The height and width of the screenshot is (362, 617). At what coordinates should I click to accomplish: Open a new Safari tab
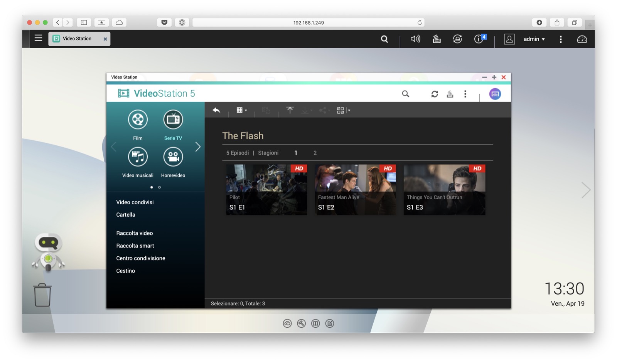[590, 25]
